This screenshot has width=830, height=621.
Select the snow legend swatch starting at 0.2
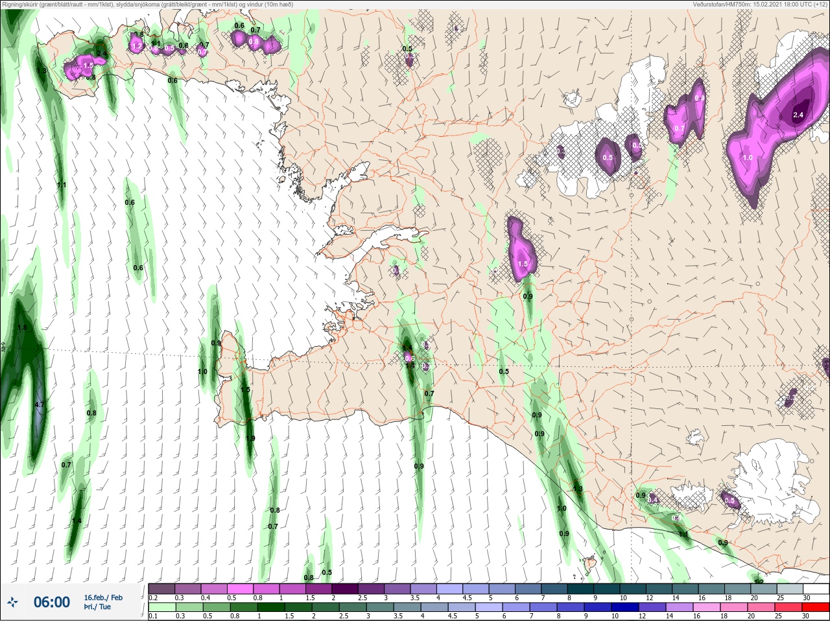161,589
